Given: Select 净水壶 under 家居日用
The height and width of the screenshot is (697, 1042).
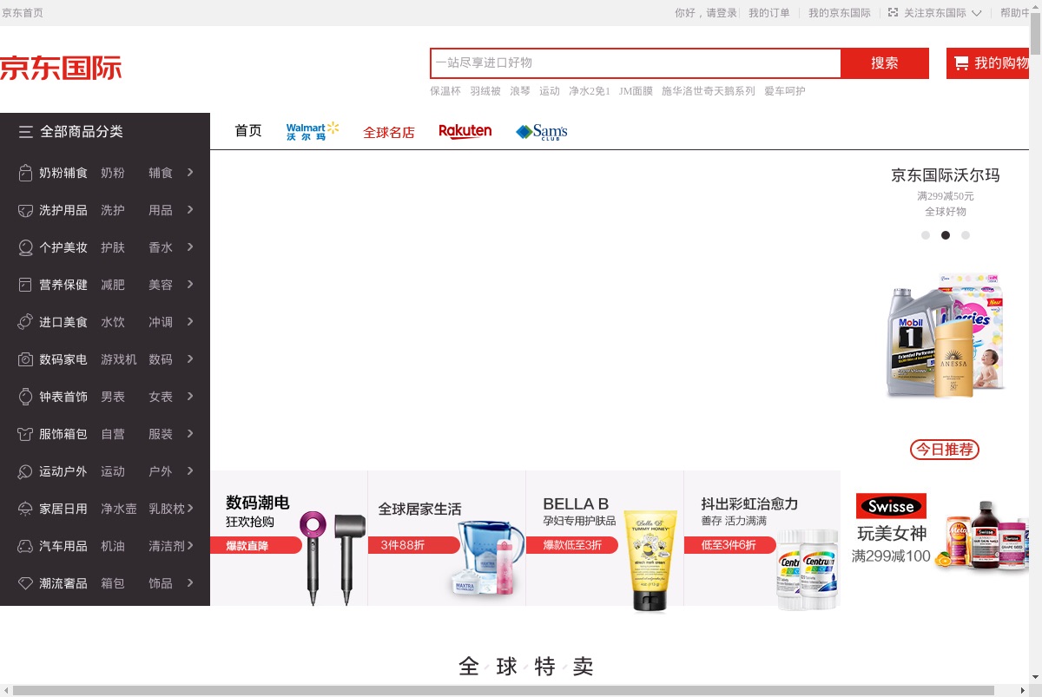Looking at the screenshot, I should (x=119, y=509).
